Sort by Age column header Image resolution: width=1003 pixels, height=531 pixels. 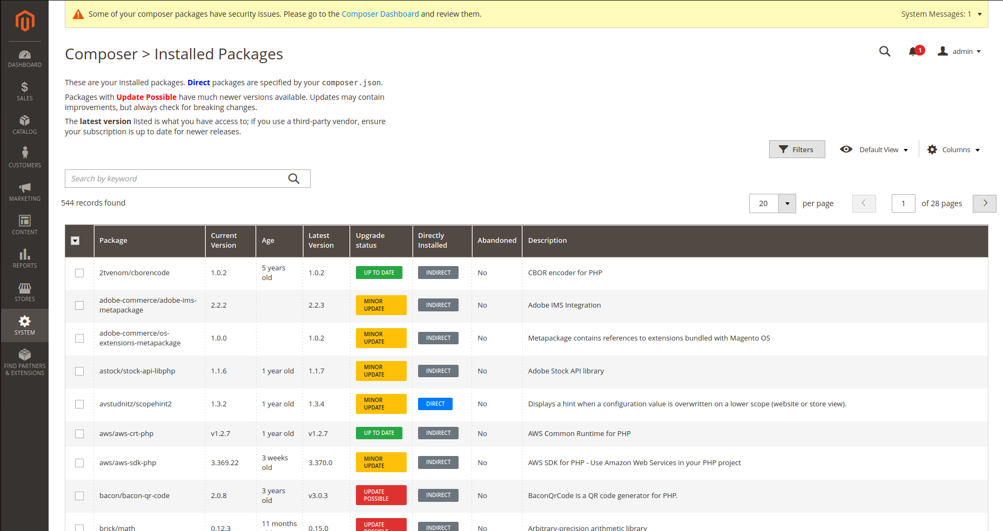(279, 241)
